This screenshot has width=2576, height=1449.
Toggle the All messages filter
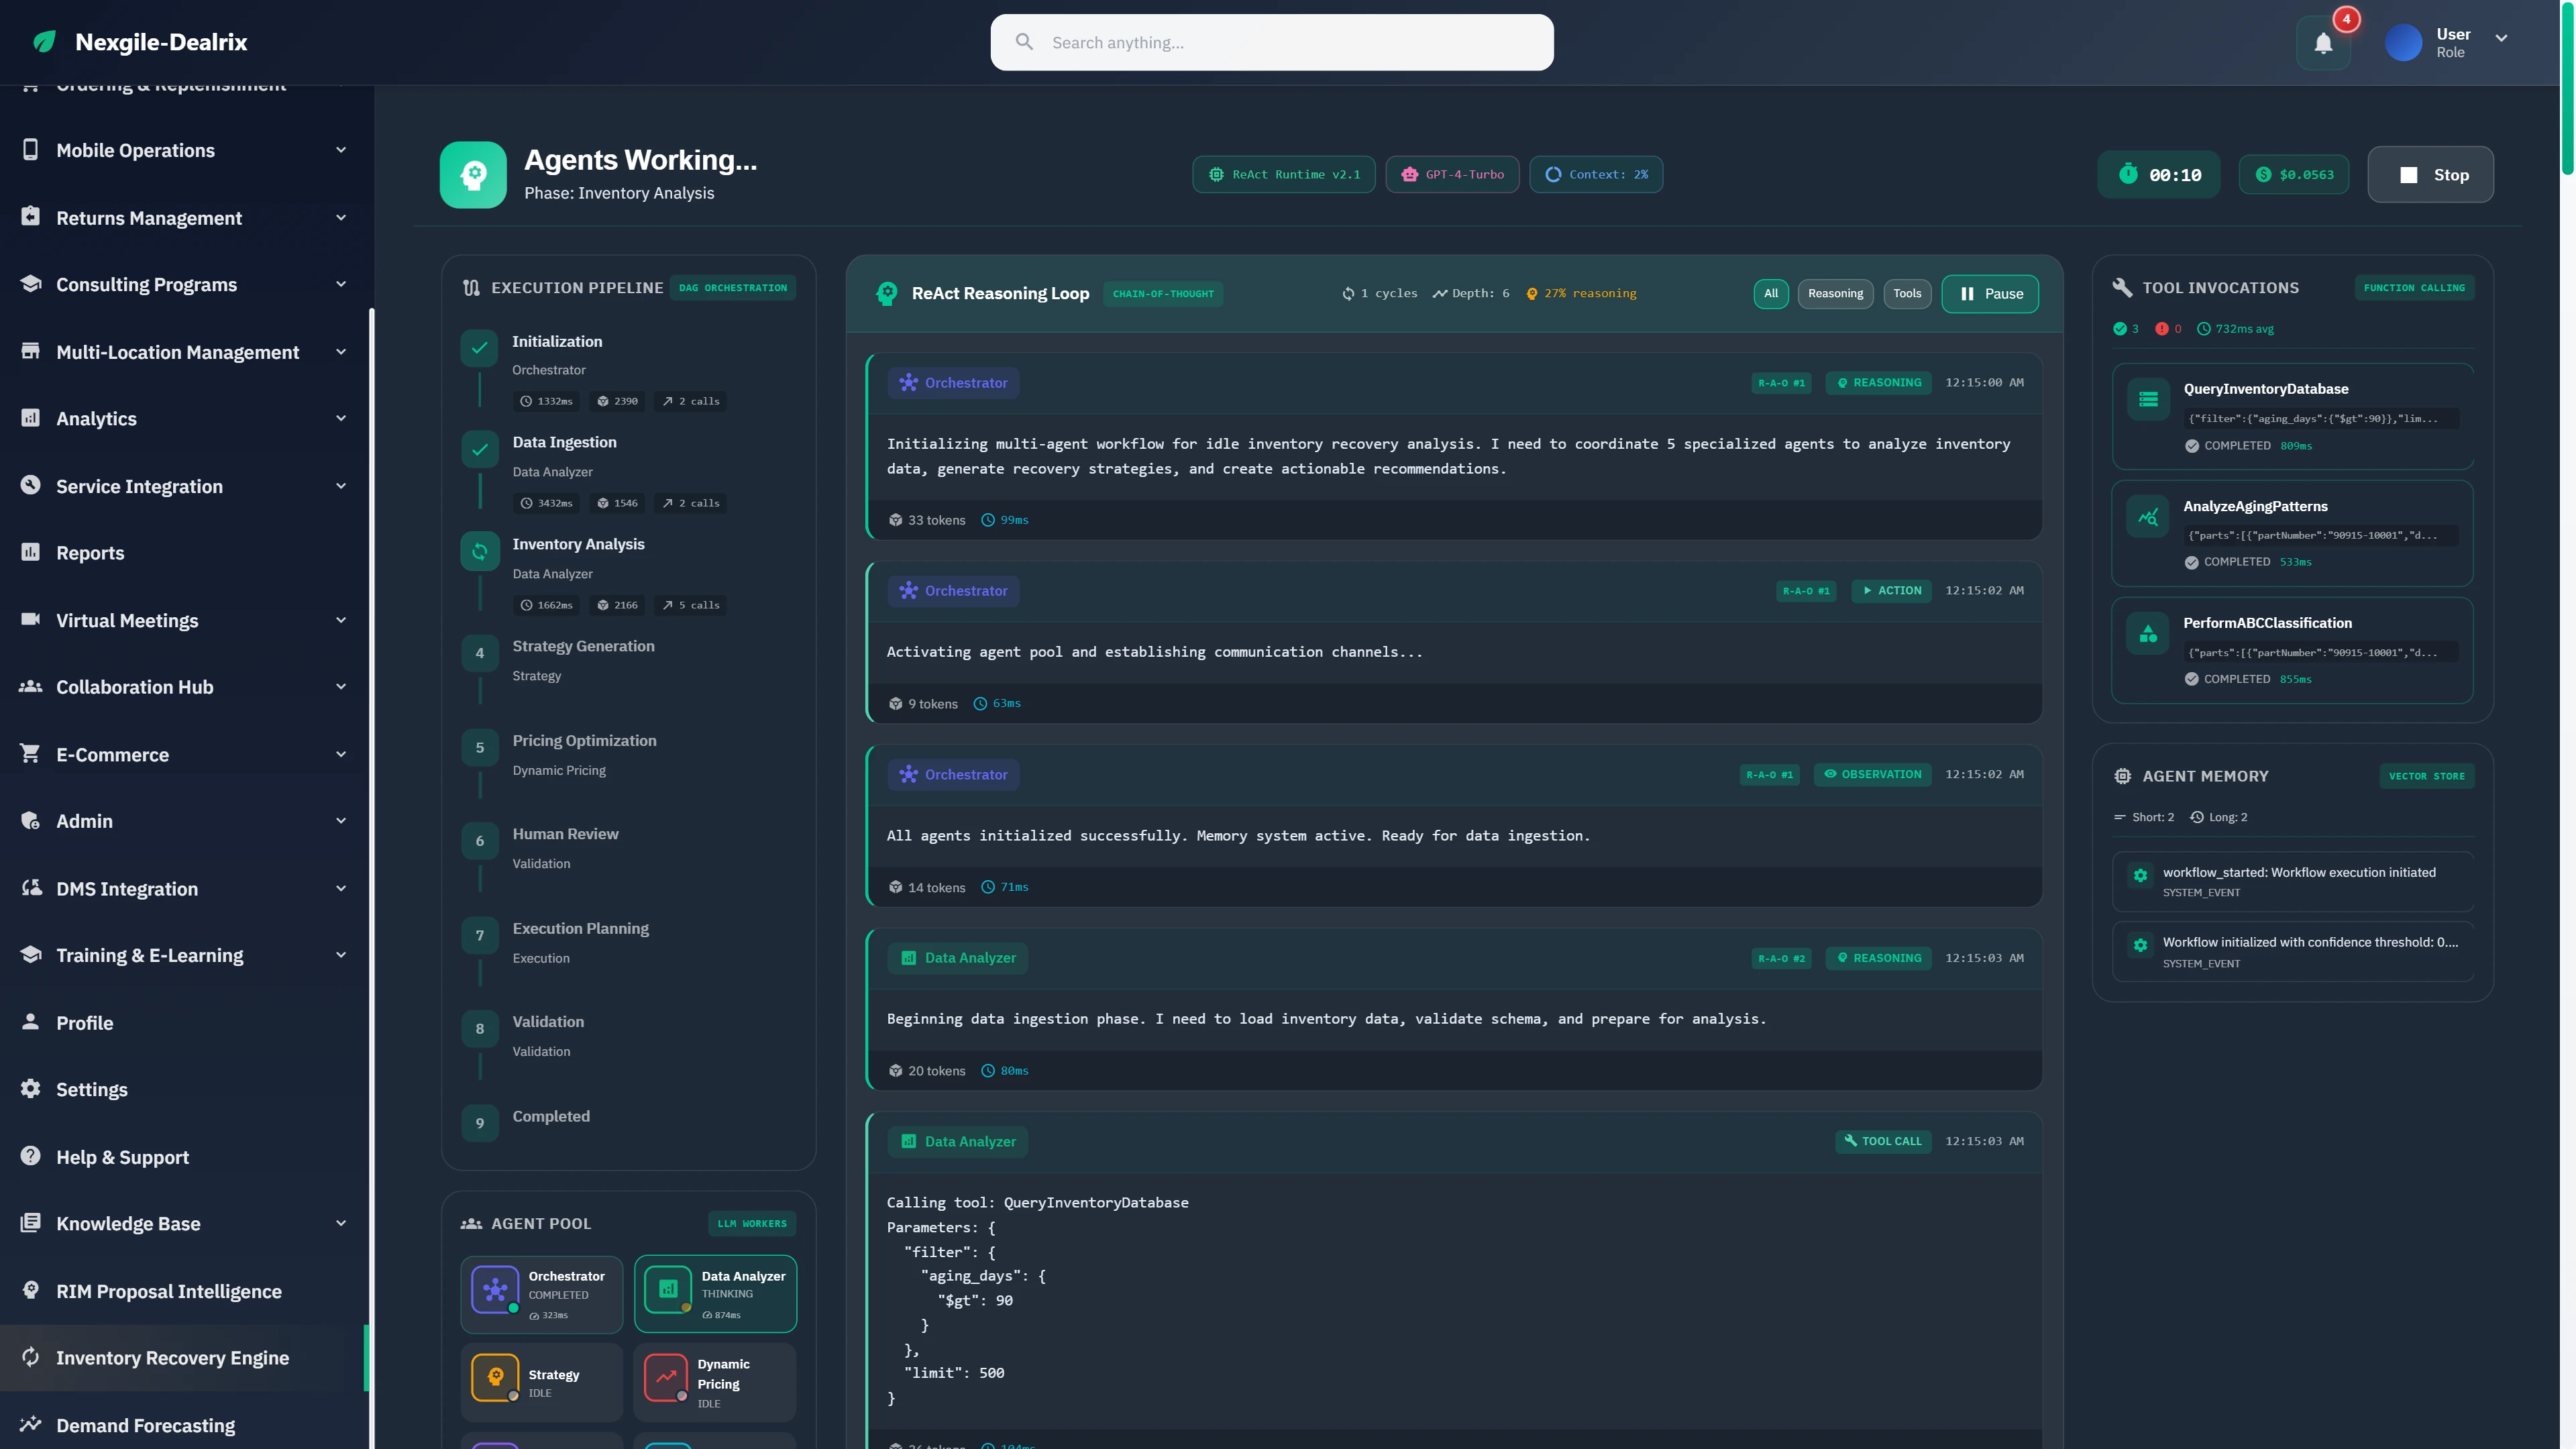click(1770, 293)
